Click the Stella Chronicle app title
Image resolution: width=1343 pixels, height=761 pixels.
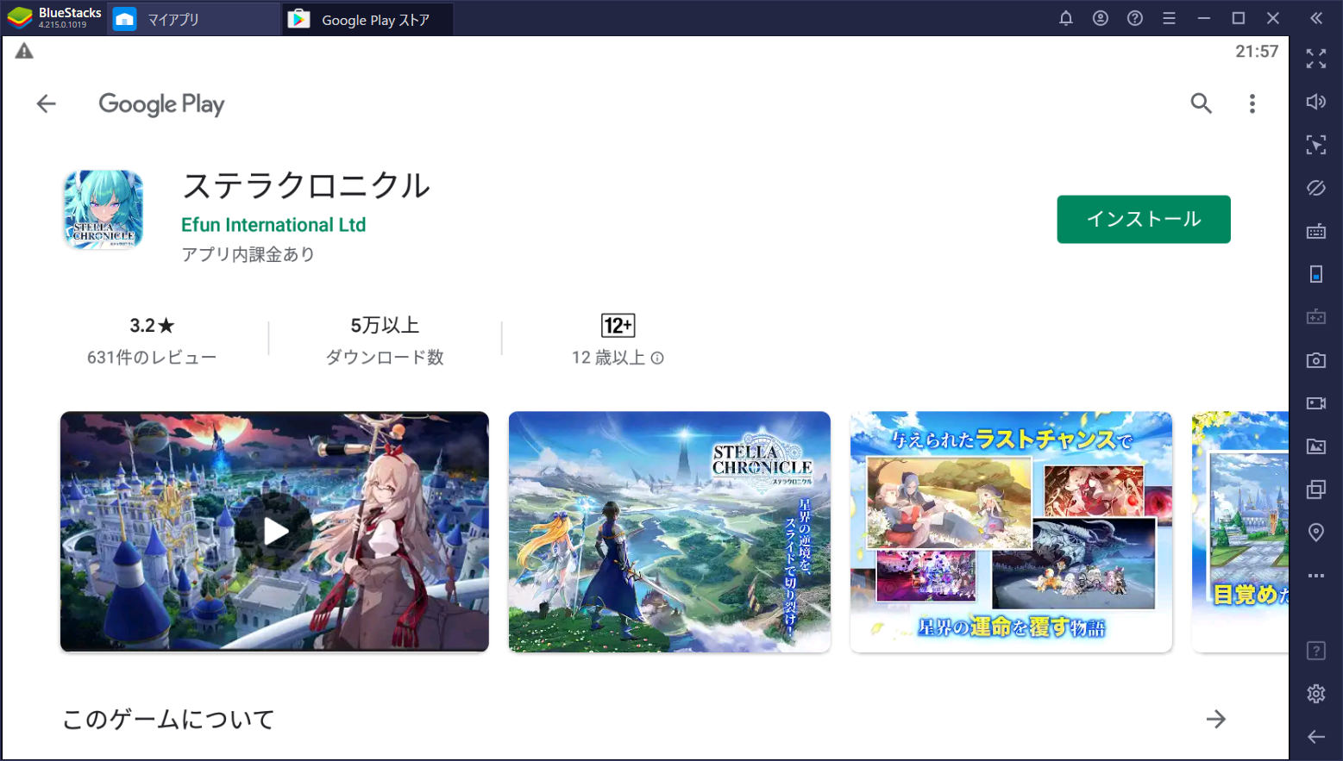click(x=305, y=185)
